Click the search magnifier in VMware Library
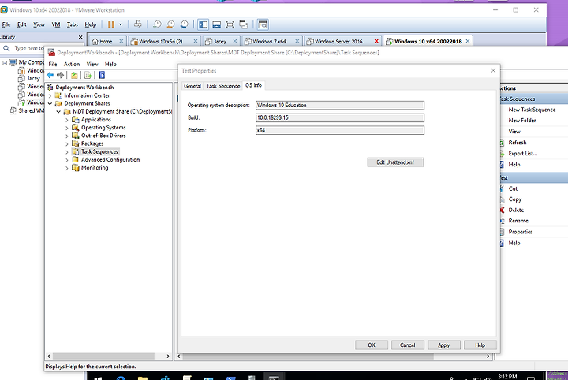Image resolution: width=568 pixels, height=380 pixels. pos(6,48)
